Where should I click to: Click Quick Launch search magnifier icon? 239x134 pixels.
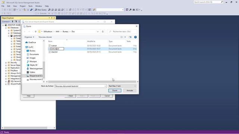pyautogui.click(x=222, y=2)
